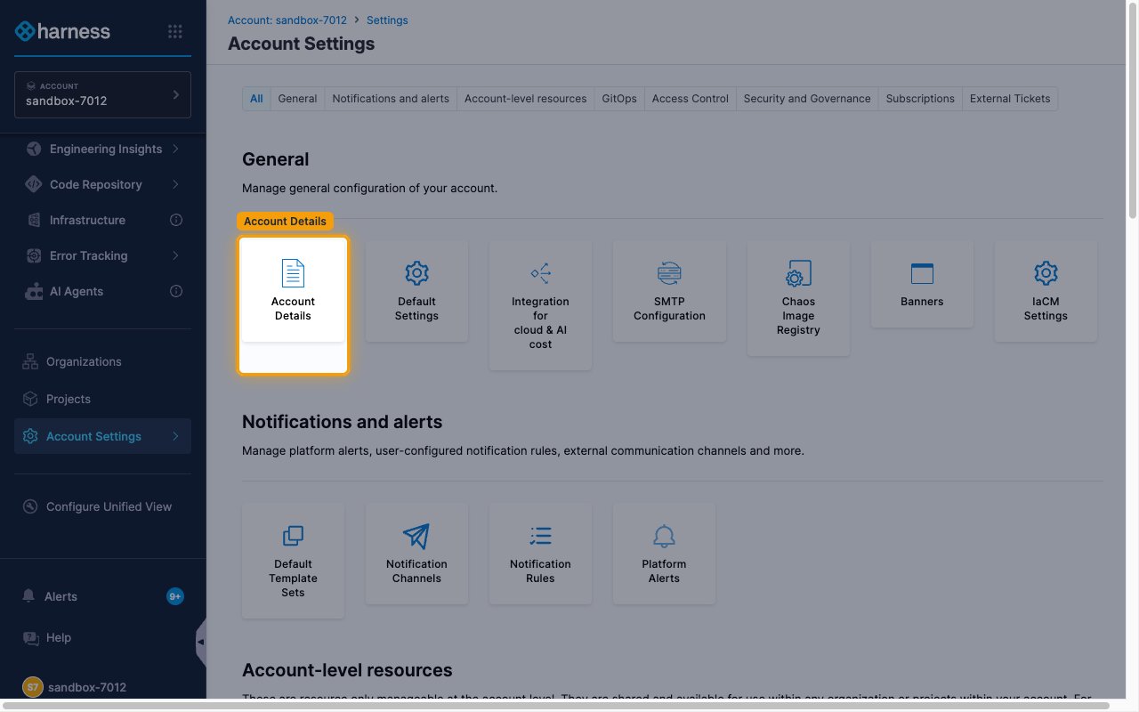
Task: Select the External Tickets tab
Action: pos(1010,99)
